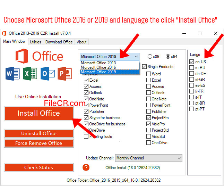Check Publisher under Single Products
The image size is (224, 190).
[x=148, y=111]
